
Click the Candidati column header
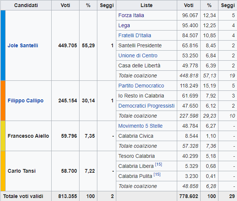26,5
